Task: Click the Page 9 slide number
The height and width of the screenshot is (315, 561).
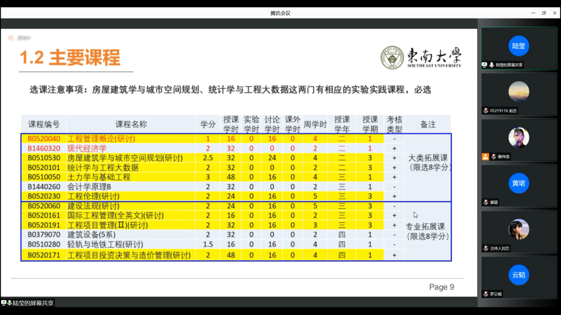Action: click(441, 287)
